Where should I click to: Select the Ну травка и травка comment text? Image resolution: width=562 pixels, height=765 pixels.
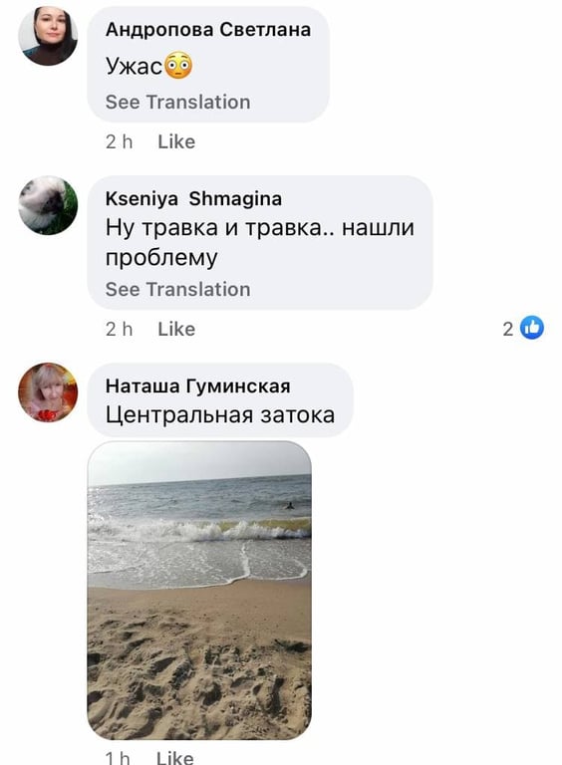[259, 242]
